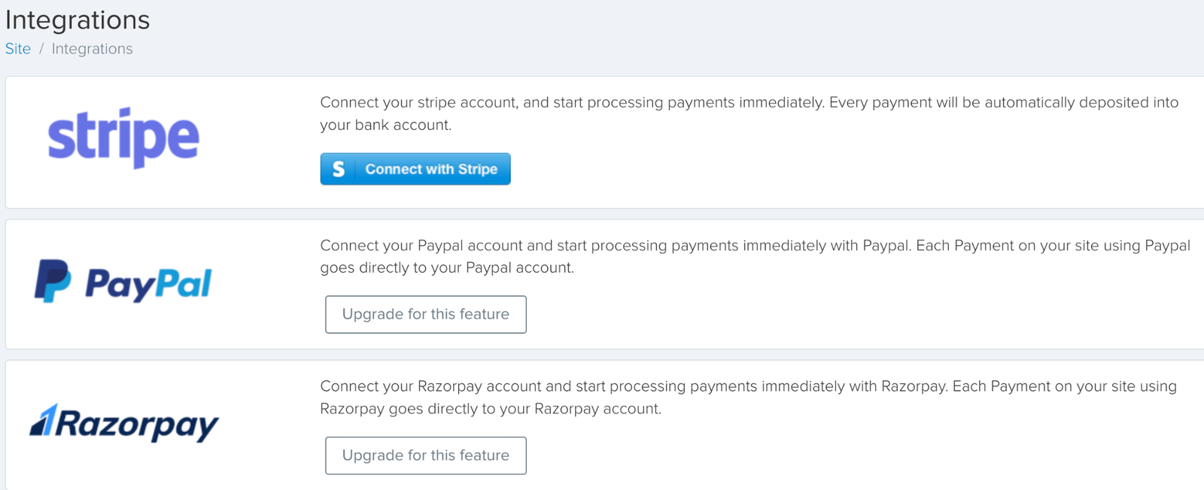Click the S icon on Stripe connect button
1204x490 pixels.
[339, 169]
